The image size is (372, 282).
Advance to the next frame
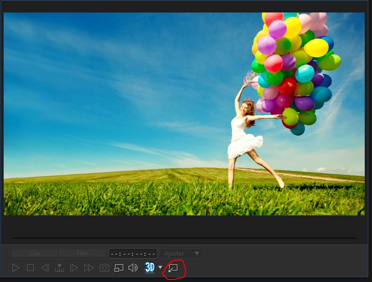click(x=74, y=268)
